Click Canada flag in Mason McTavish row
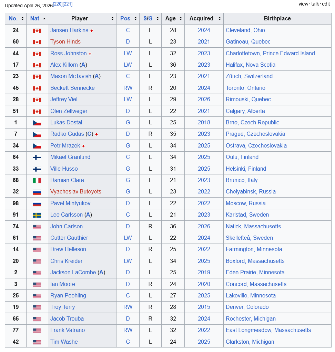The height and width of the screenshot is (352, 335). [x=37, y=77]
